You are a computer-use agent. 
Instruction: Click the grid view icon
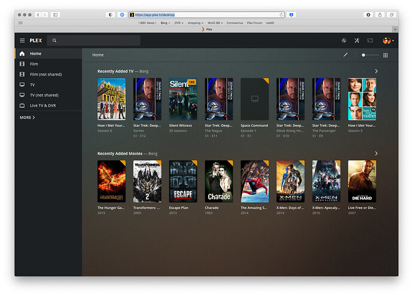pos(385,55)
